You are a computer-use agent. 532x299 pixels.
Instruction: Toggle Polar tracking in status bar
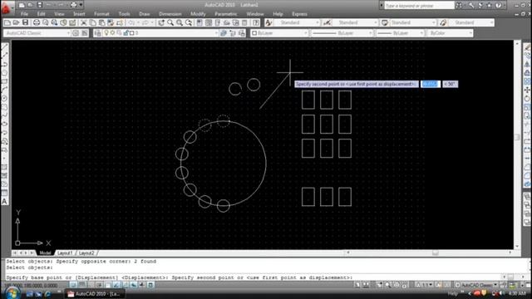pos(99,285)
